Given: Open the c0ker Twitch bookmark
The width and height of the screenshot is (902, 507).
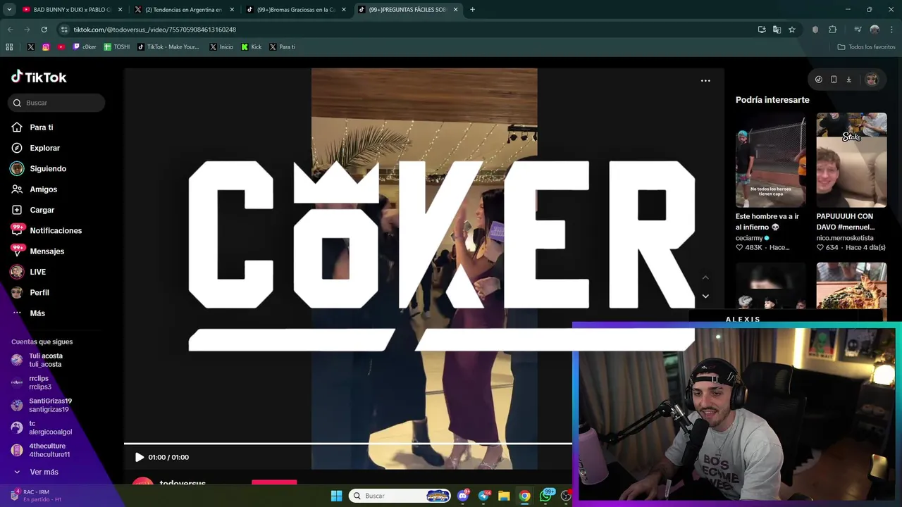Looking at the screenshot, I should [x=85, y=47].
